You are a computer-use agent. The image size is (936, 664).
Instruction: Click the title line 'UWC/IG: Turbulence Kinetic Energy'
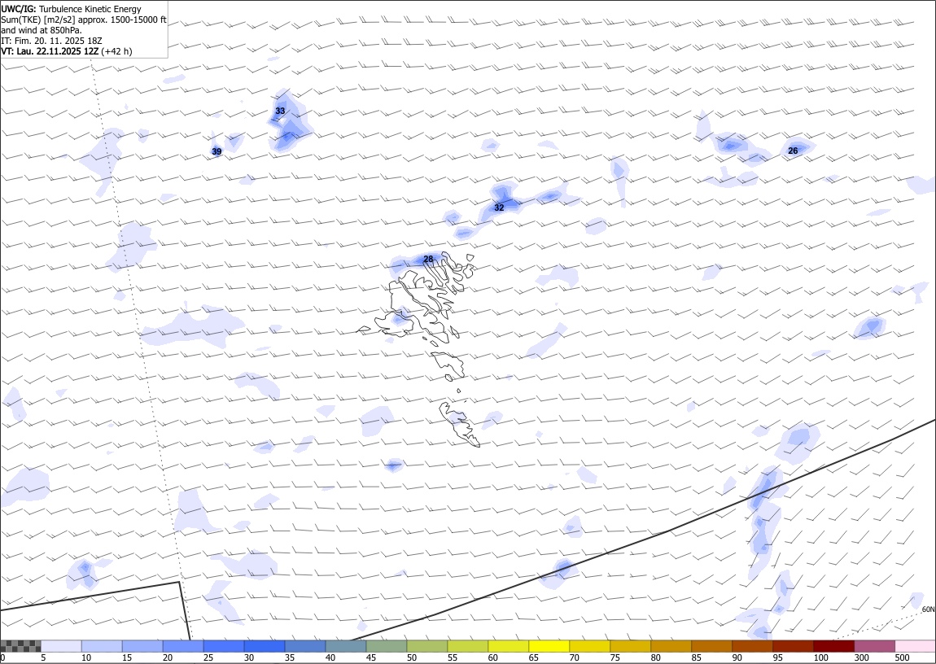(x=71, y=9)
